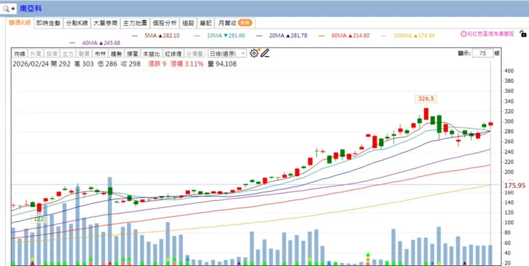Screen dimensions: 529x266
Task: Open the 主力地圖 tab
Action: click(134, 24)
